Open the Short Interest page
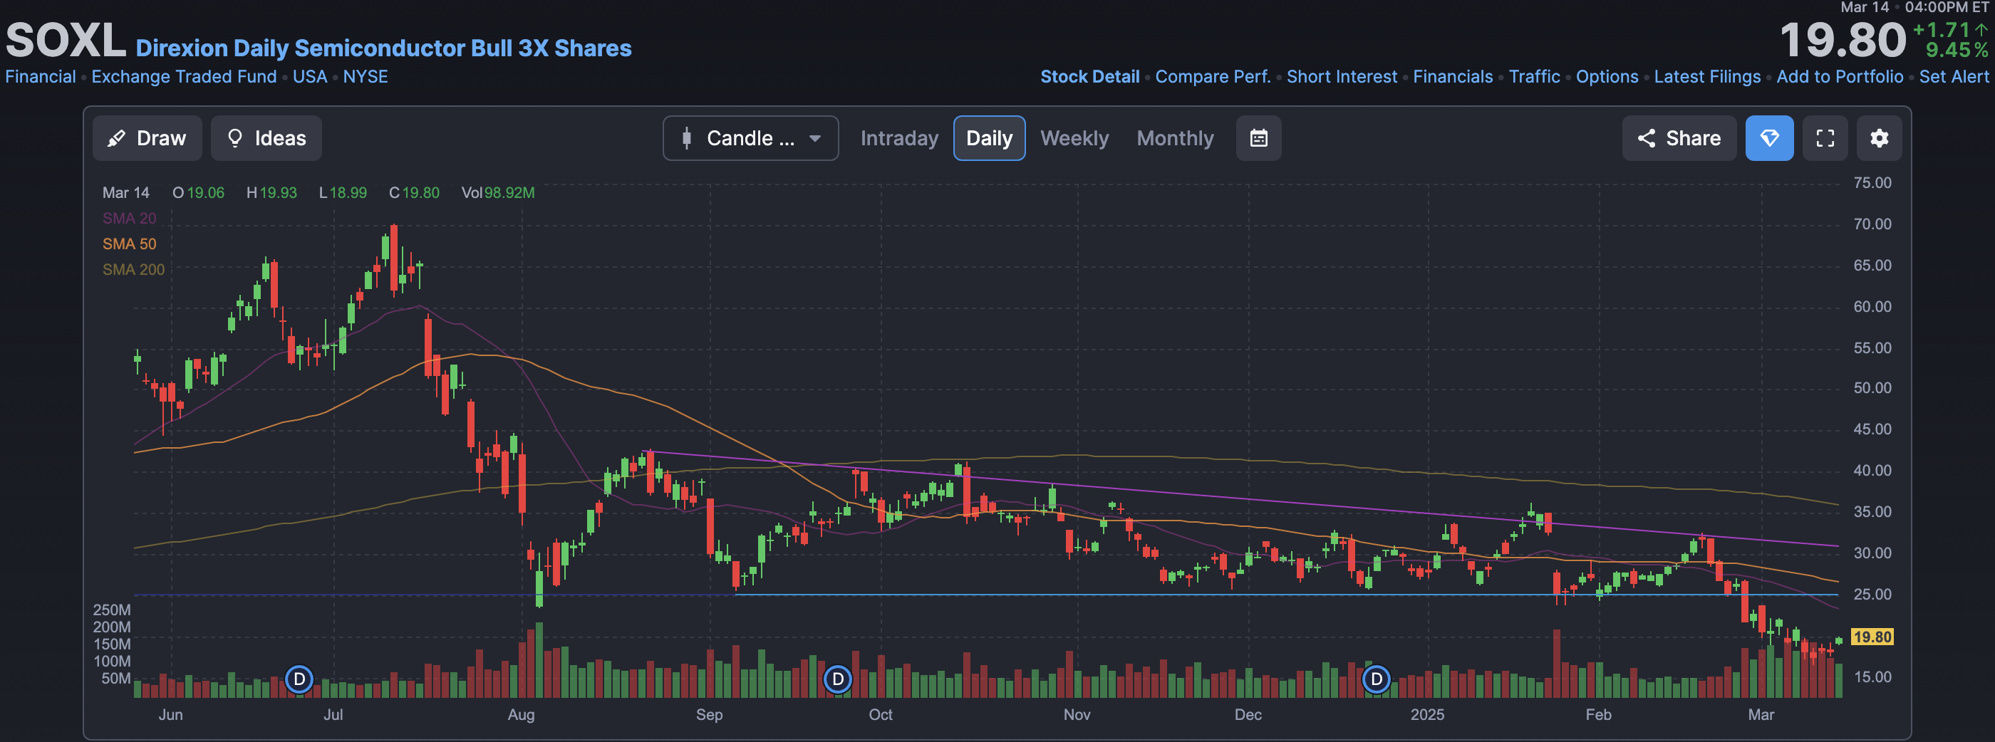Screen dimensions: 1995x742 click(x=1342, y=77)
